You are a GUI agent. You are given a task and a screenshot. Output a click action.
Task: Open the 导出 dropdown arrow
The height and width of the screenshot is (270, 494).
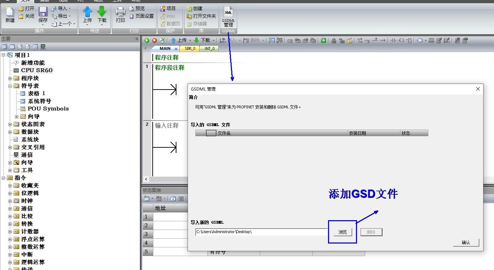point(70,16)
